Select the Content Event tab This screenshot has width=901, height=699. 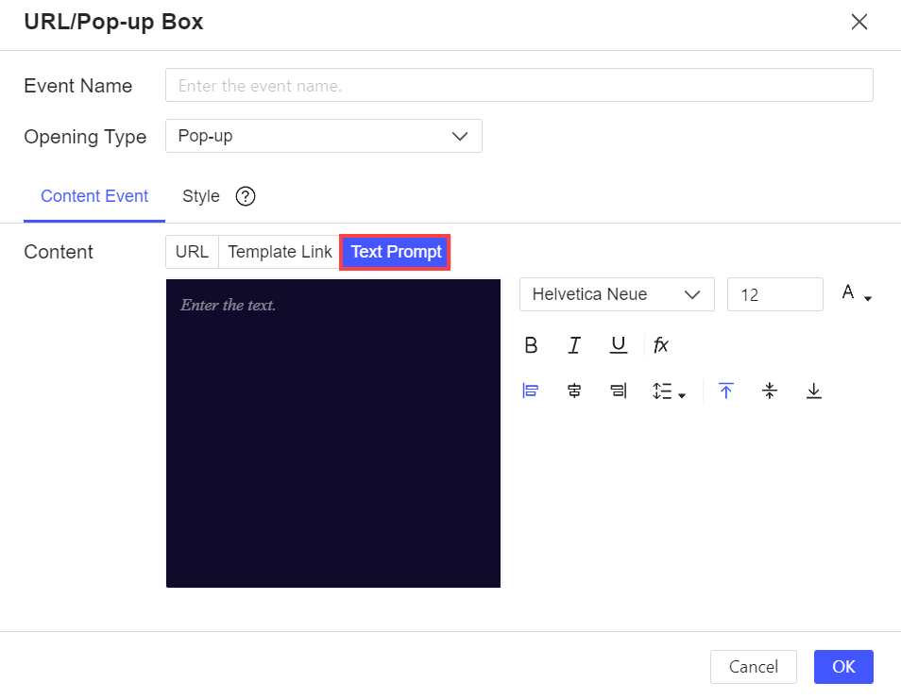coord(93,196)
